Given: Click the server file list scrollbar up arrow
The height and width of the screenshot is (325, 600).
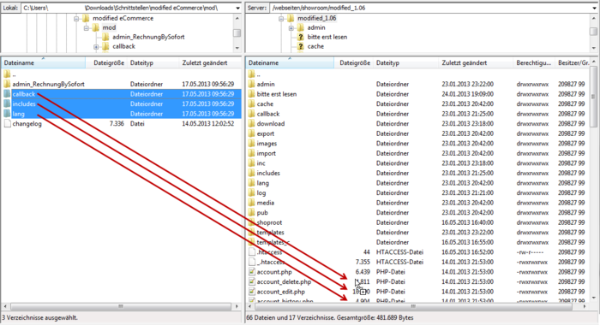Looking at the screenshot, I should (x=594, y=62).
